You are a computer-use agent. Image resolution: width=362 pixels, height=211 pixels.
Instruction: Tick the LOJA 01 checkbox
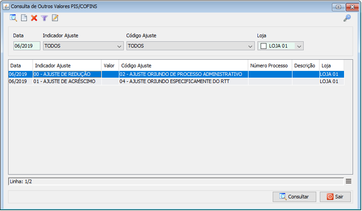point(263,46)
